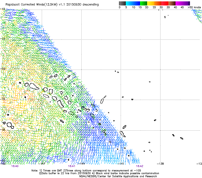The image size is (202, 178).
Task: Click the green 15-20 knots legend color
Action: click(x=144, y=3)
